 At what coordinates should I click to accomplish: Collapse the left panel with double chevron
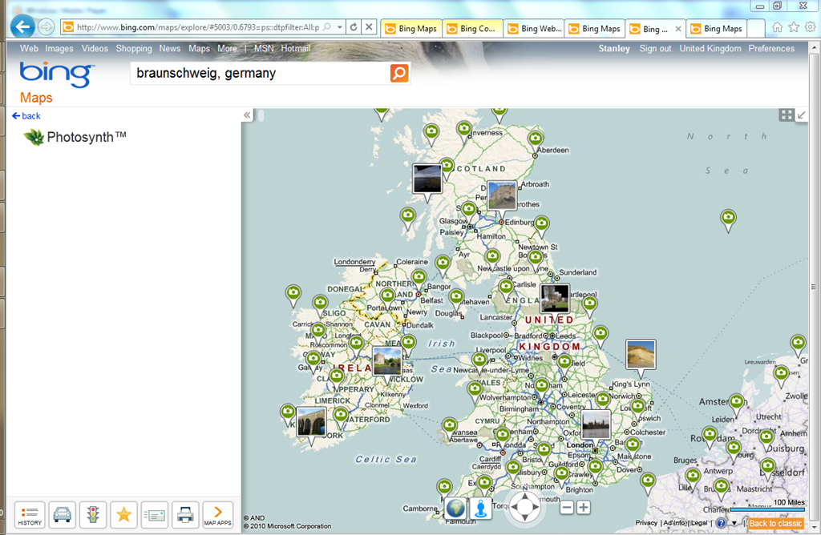(248, 115)
